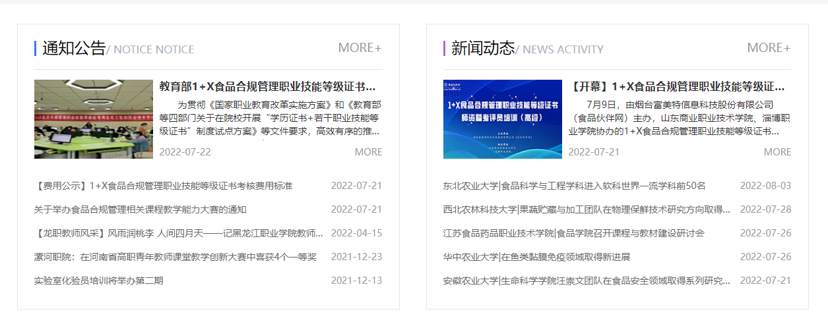The image size is (828, 328).
Task: Open 关于举办食品合规管理相关课程教学能力大赛的通知
Action: pos(141,209)
